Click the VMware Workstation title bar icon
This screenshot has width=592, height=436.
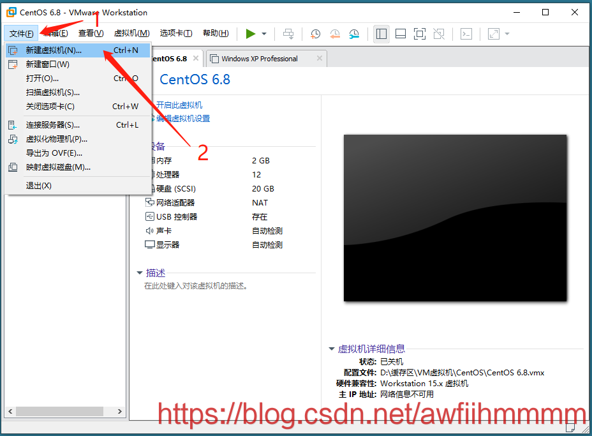11,12
